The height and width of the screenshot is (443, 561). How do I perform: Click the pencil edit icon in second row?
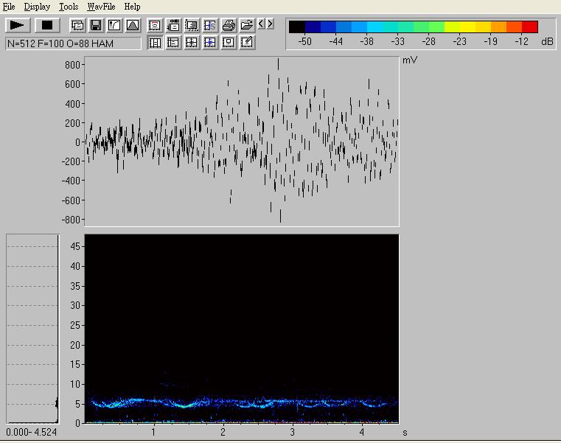[x=247, y=43]
